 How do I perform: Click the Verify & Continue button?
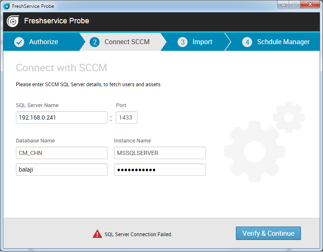[x=268, y=233]
